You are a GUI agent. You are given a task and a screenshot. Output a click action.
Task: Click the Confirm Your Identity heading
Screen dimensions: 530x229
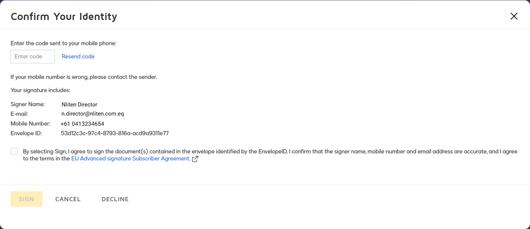coord(64,17)
